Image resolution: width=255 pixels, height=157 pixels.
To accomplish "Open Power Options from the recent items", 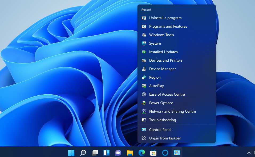I will point(161,103).
